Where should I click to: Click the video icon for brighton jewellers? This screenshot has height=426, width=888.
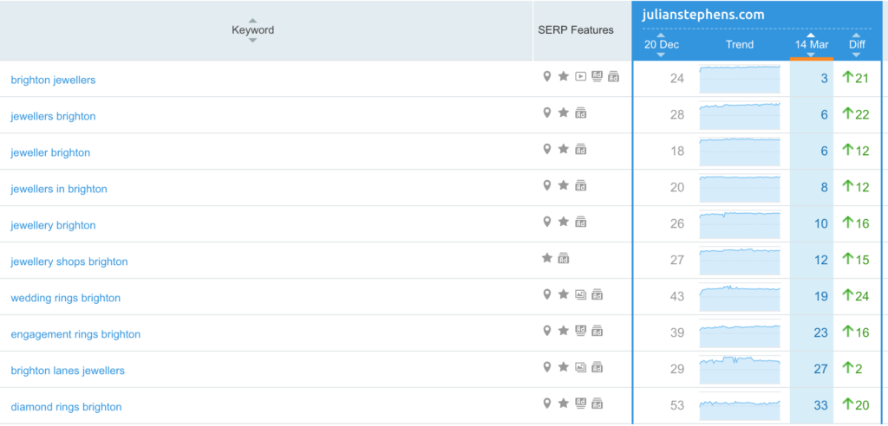pos(580,76)
